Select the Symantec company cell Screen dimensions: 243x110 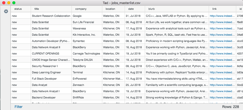[87, 41]
